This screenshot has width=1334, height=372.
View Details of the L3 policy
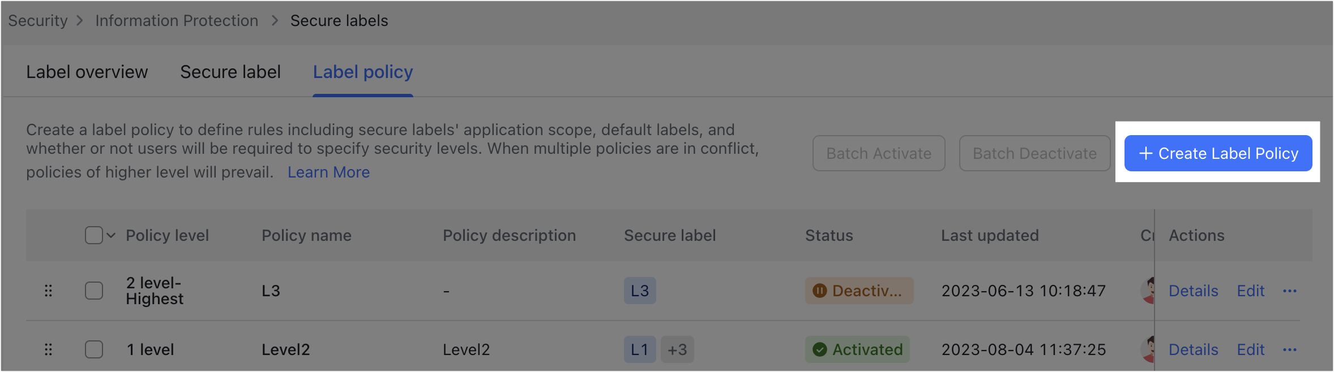point(1193,291)
